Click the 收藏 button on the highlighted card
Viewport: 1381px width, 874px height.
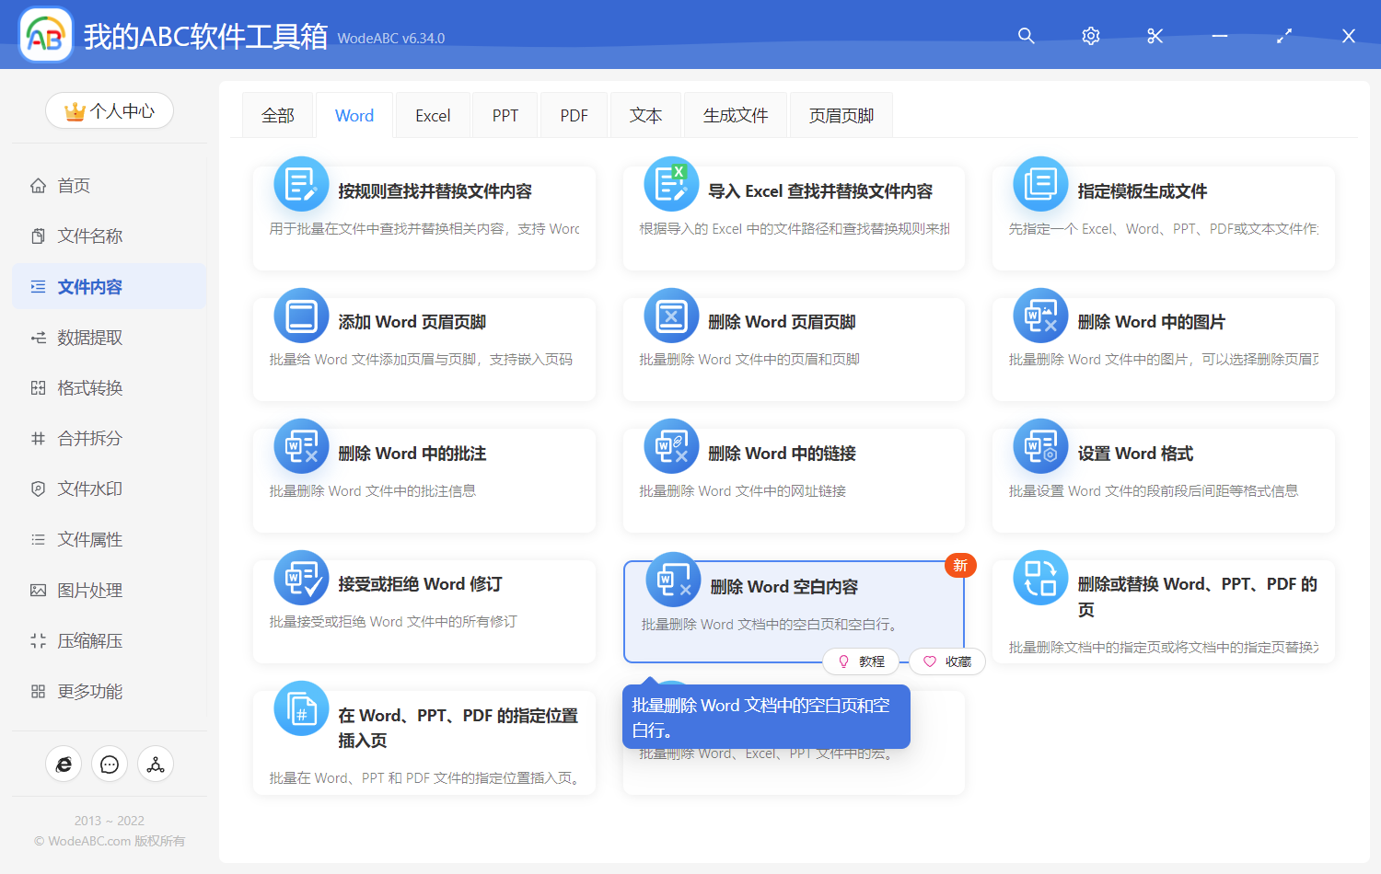click(x=946, y=661)
